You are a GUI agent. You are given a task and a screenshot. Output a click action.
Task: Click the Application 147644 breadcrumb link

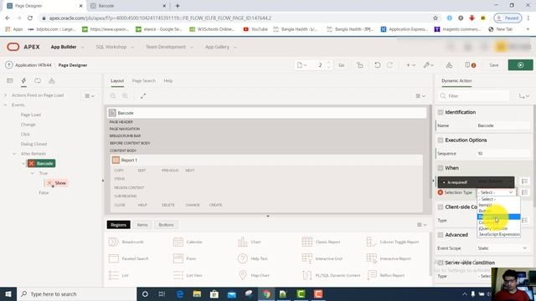(33, 65)
